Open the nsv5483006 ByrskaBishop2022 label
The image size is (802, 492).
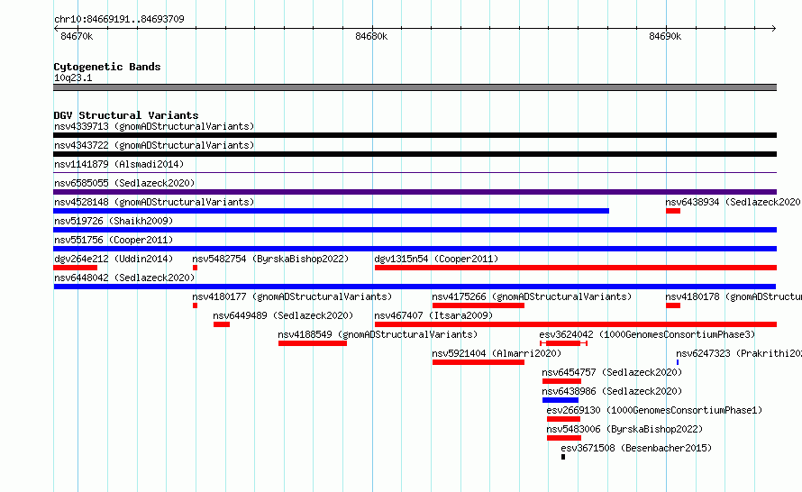(x=624, y=429)
